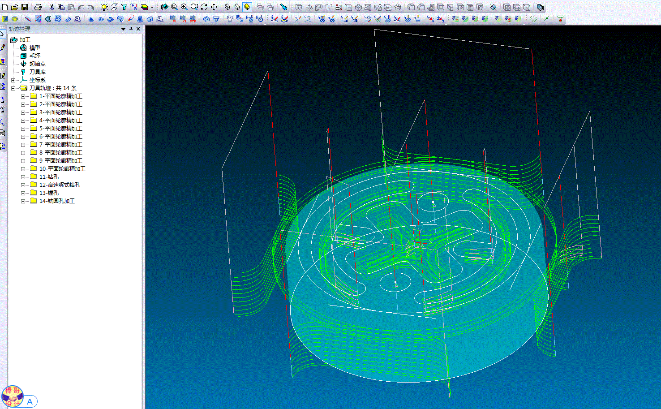The width and height of the screenshot is (661, 409).
Task: Select the Pan view cross-arrows tool
Action: tap(214, 7)
